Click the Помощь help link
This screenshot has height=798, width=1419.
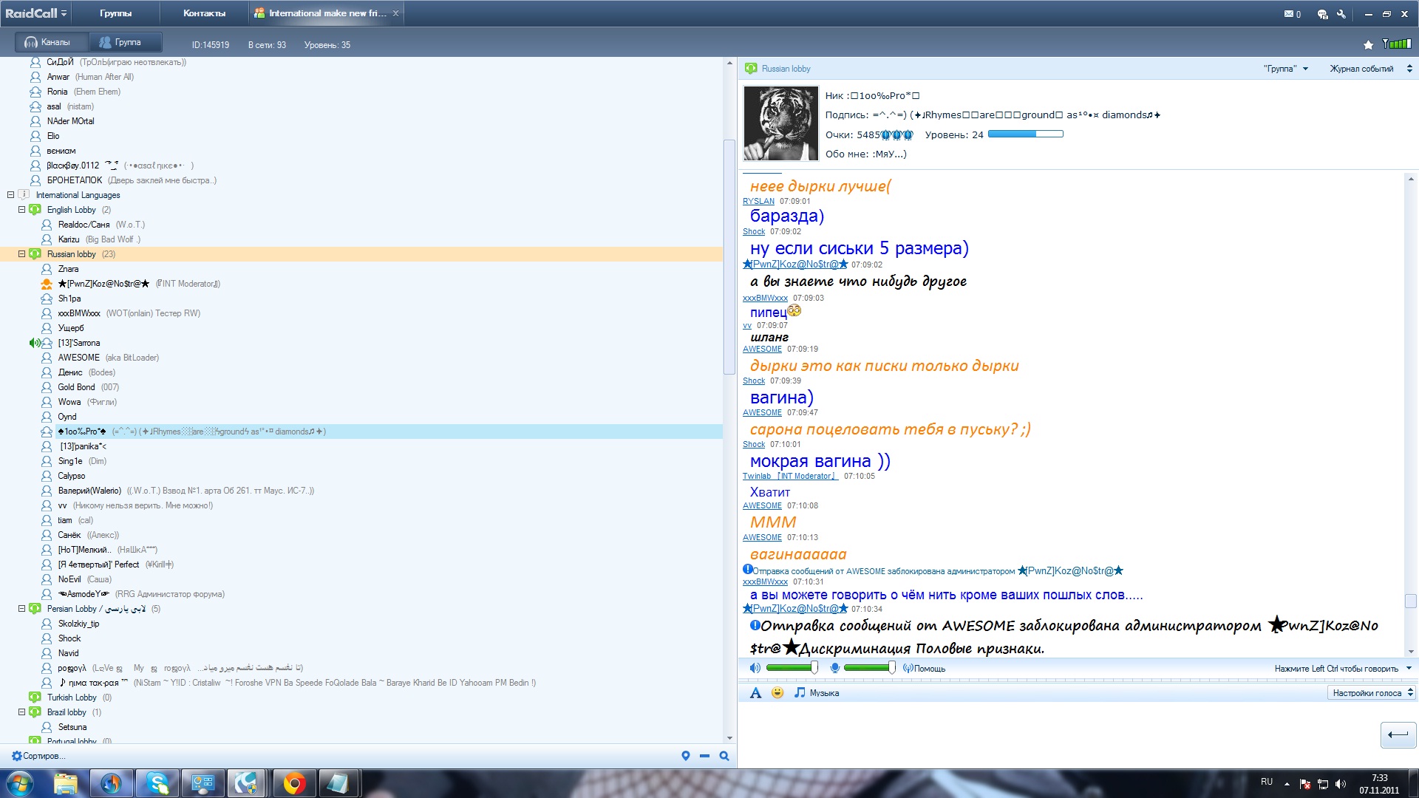point(928,669)
